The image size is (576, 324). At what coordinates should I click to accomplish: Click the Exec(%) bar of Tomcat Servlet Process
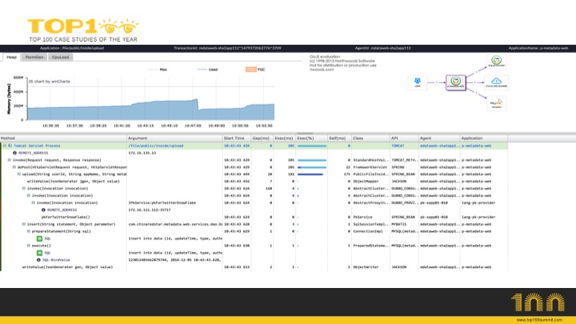[x=312, y=146]
